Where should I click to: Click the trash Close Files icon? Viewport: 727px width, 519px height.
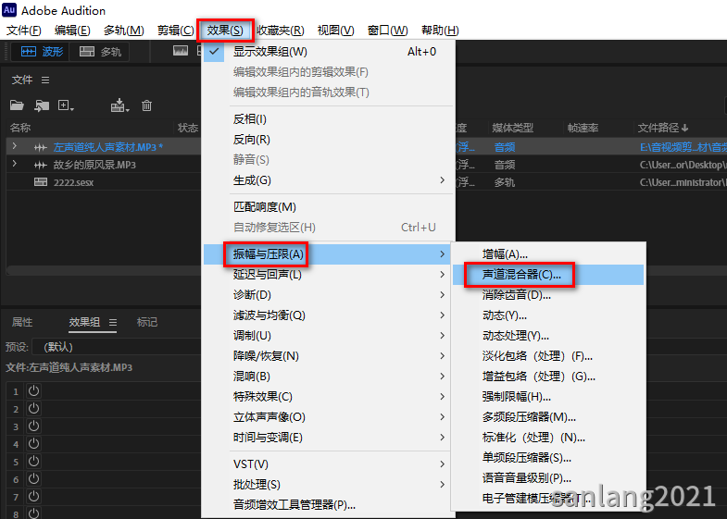point(146,106)
